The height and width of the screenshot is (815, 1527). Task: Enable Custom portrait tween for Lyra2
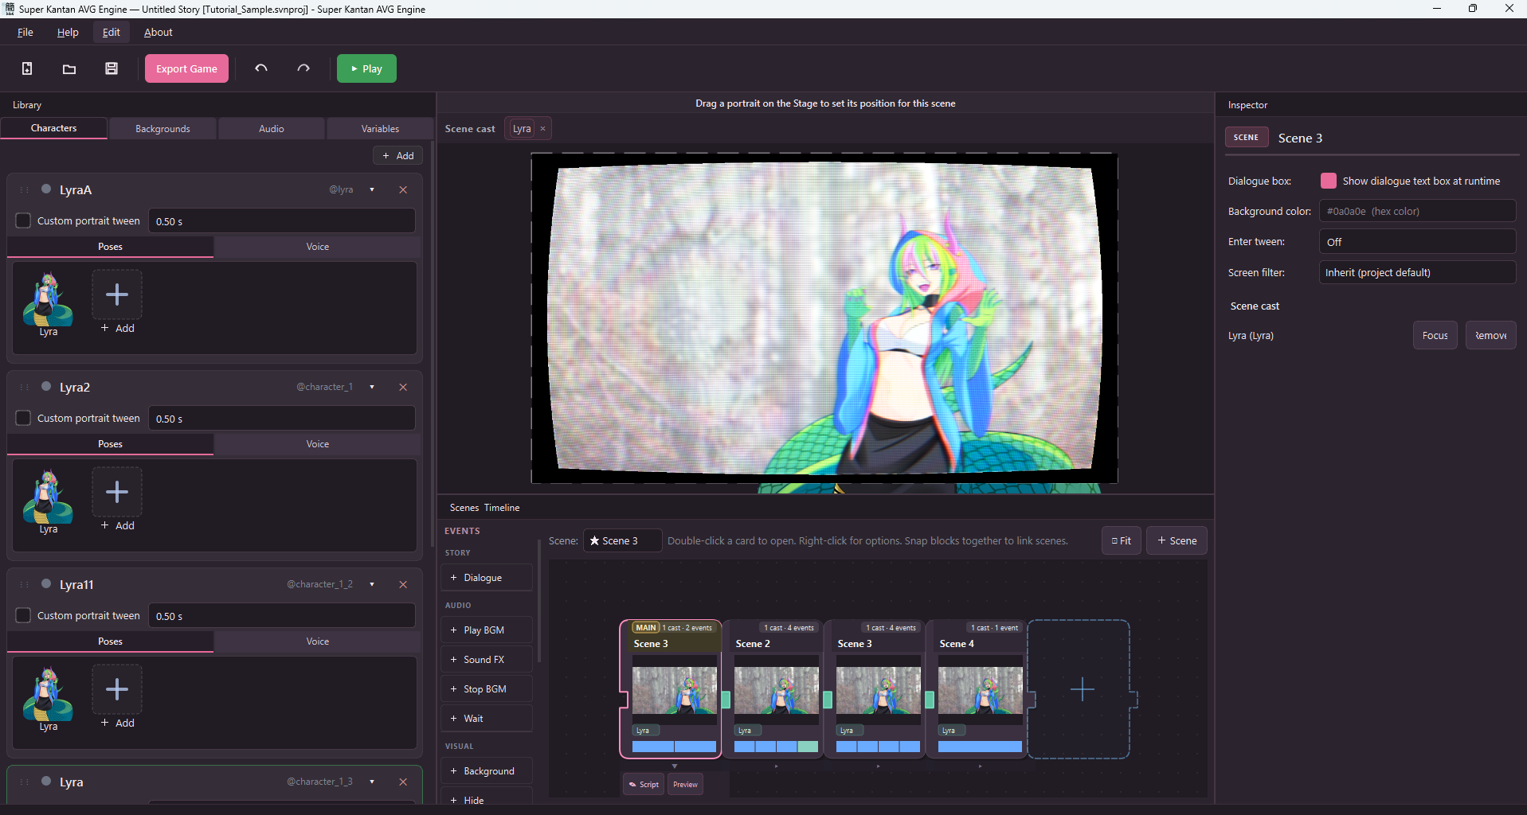click(23, 418)
